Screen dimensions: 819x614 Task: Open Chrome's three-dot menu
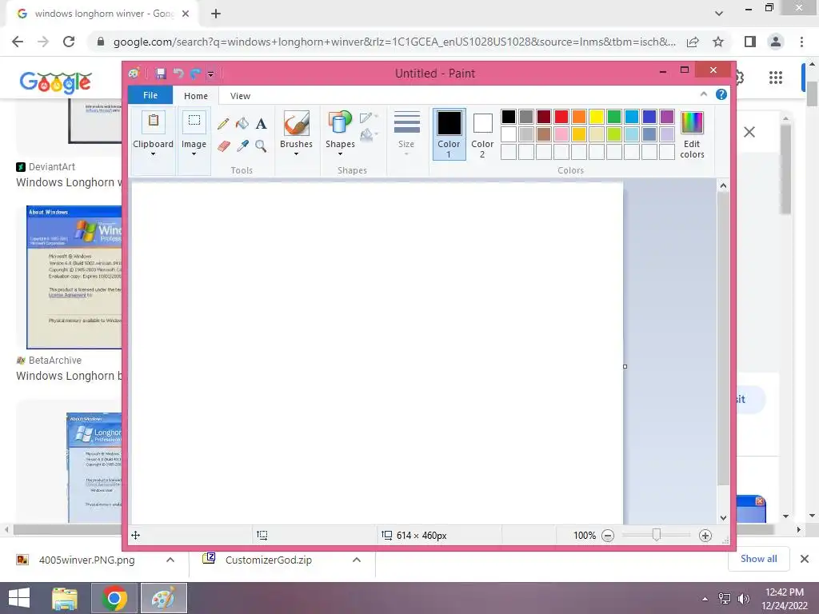tap(801, 42)
